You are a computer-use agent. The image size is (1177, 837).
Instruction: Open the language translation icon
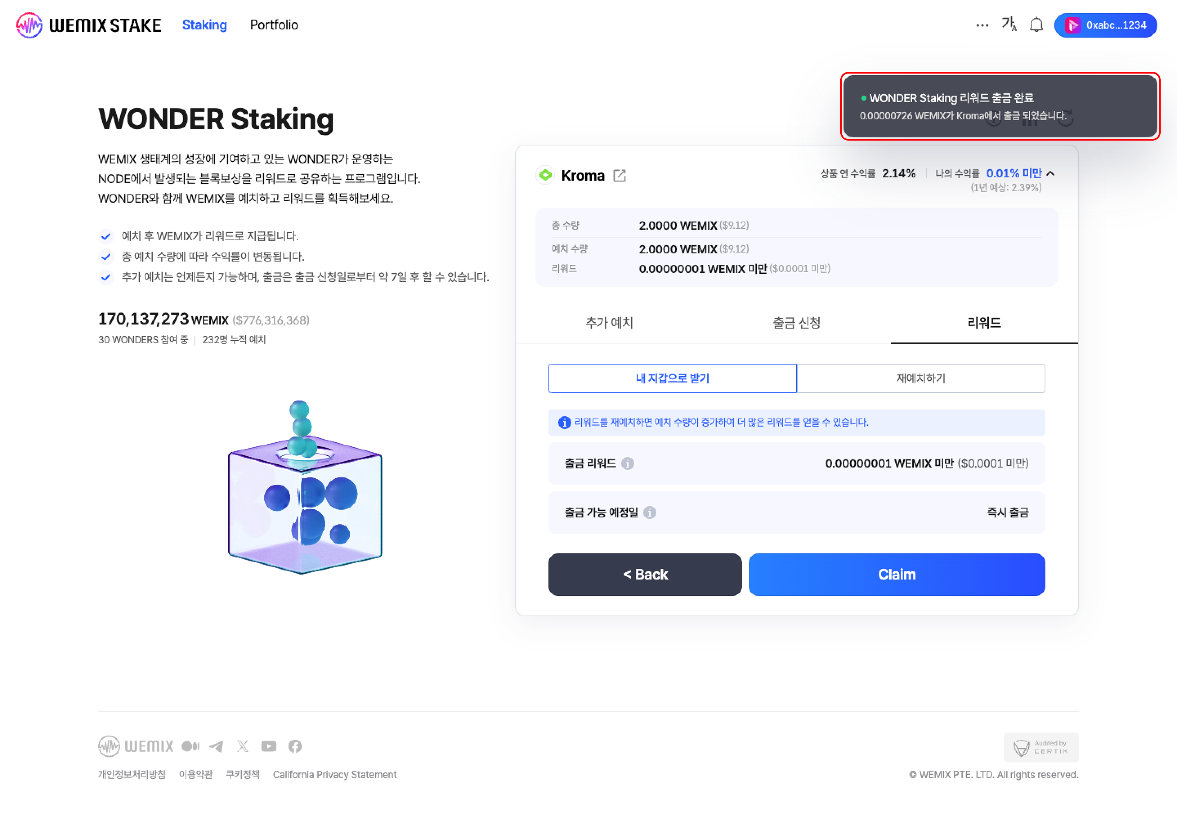[1009, 24]
